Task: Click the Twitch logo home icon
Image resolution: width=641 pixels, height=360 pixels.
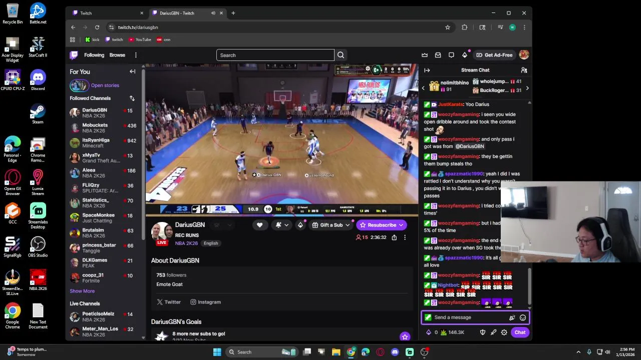Action: pos(74,55)
